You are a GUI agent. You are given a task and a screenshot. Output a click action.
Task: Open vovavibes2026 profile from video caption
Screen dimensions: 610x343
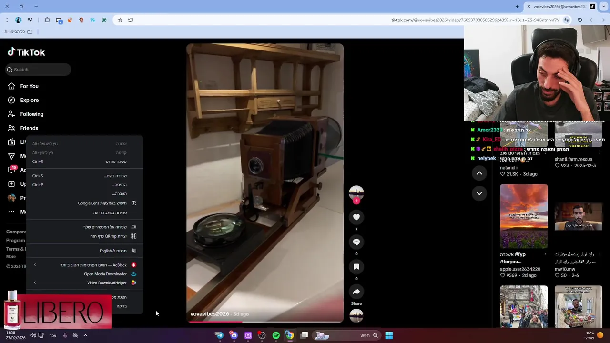pos(210,314)
